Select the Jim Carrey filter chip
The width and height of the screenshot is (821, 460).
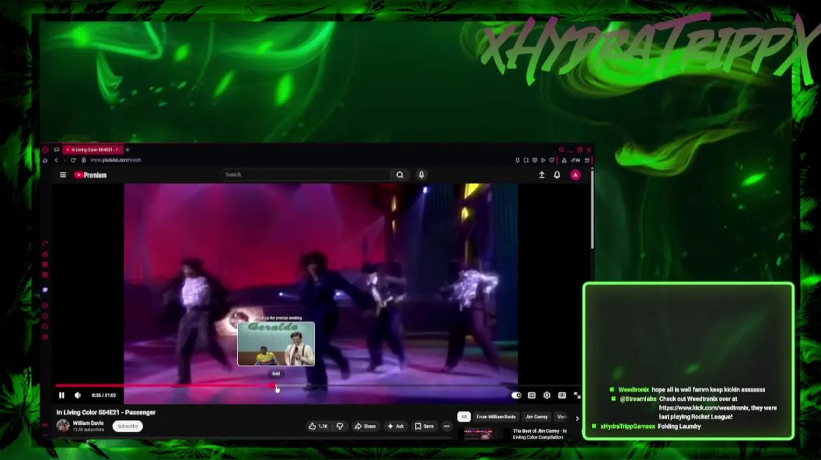coord(536,417)
